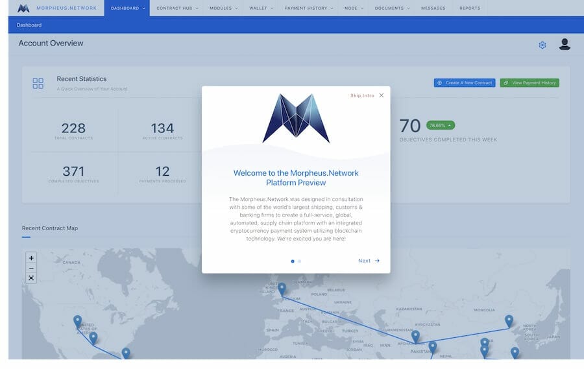Image resolution: width=584 pixels, height=369 pixels.
Task: Click the Morpheus.Network logo in navbar
Action: coord(24,8)
